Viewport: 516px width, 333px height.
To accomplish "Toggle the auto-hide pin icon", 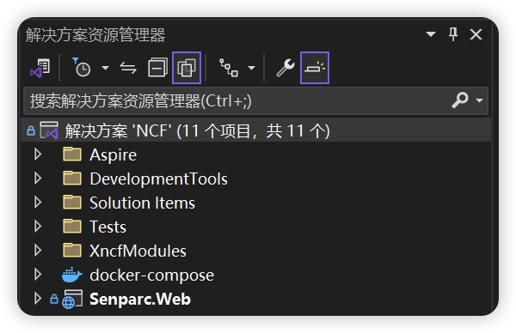I will [453, 34].
